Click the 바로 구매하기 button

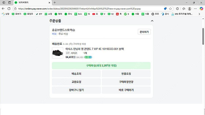(x=126, y=90)
